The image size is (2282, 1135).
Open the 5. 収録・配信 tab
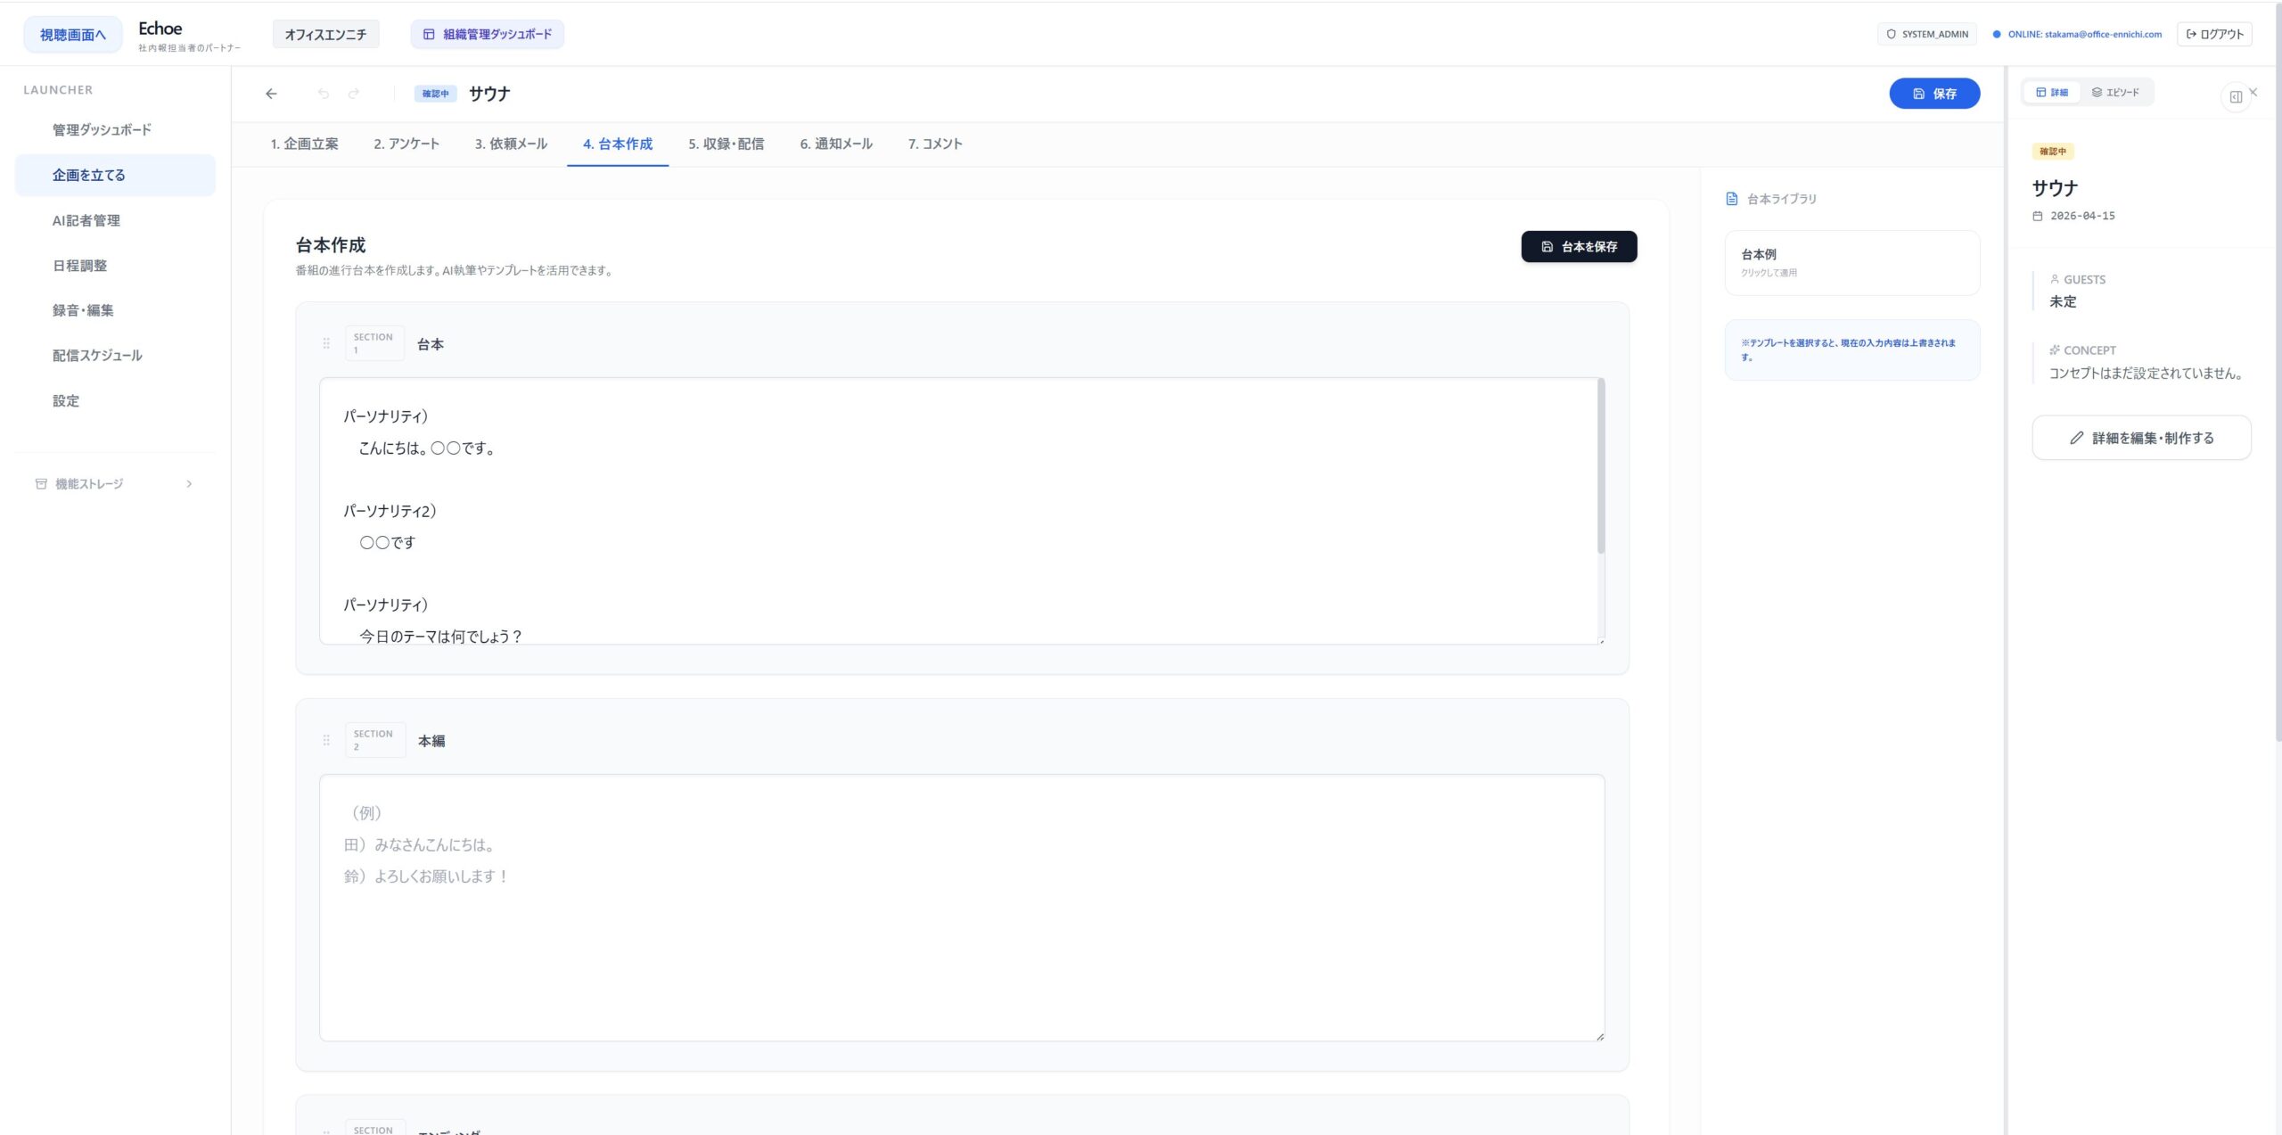726,144
